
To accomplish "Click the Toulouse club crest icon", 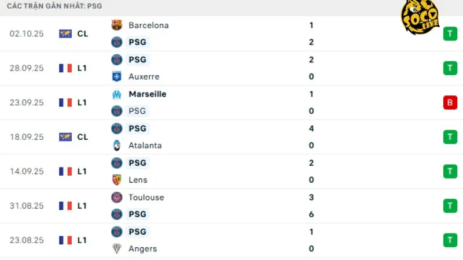I will click(117, 197).
